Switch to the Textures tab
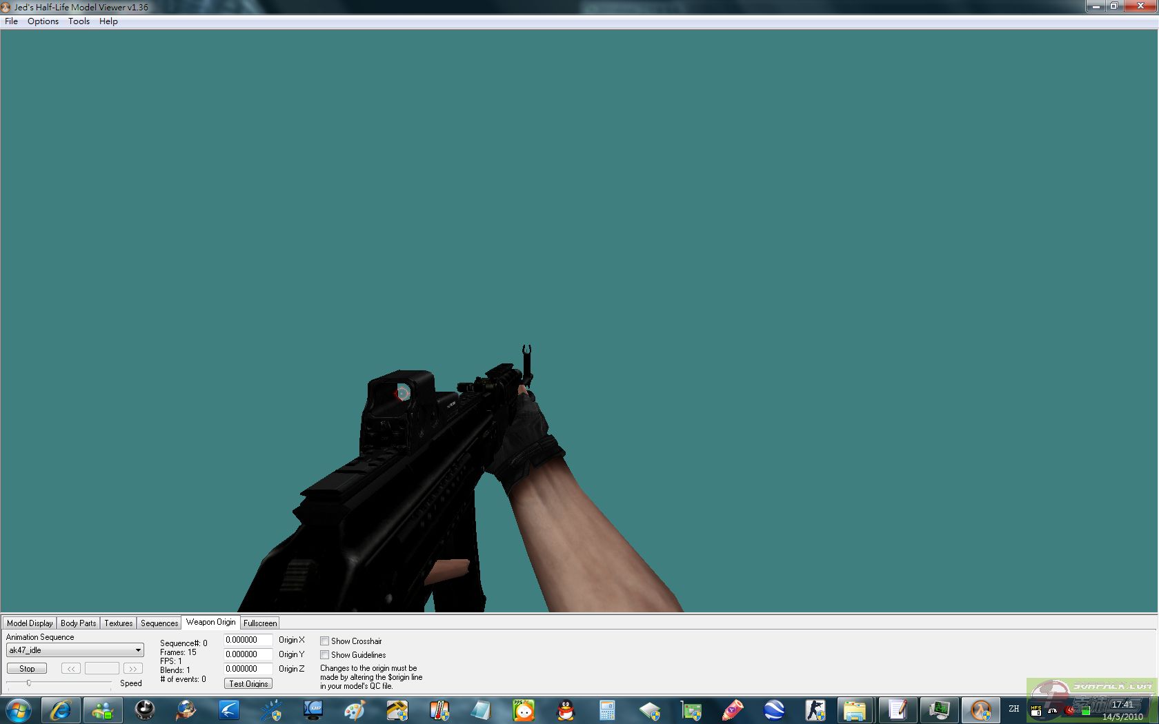 pos(119,623)
